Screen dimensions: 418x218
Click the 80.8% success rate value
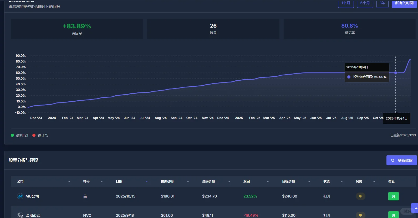point(350,26)
